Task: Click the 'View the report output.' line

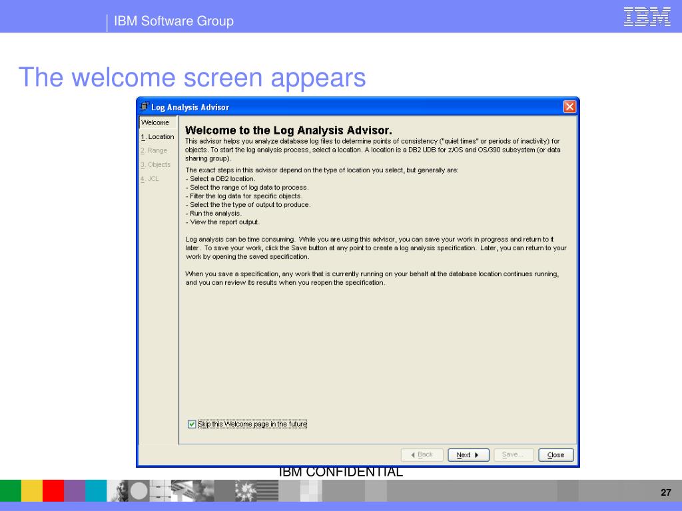Action: tap(222, 222)
